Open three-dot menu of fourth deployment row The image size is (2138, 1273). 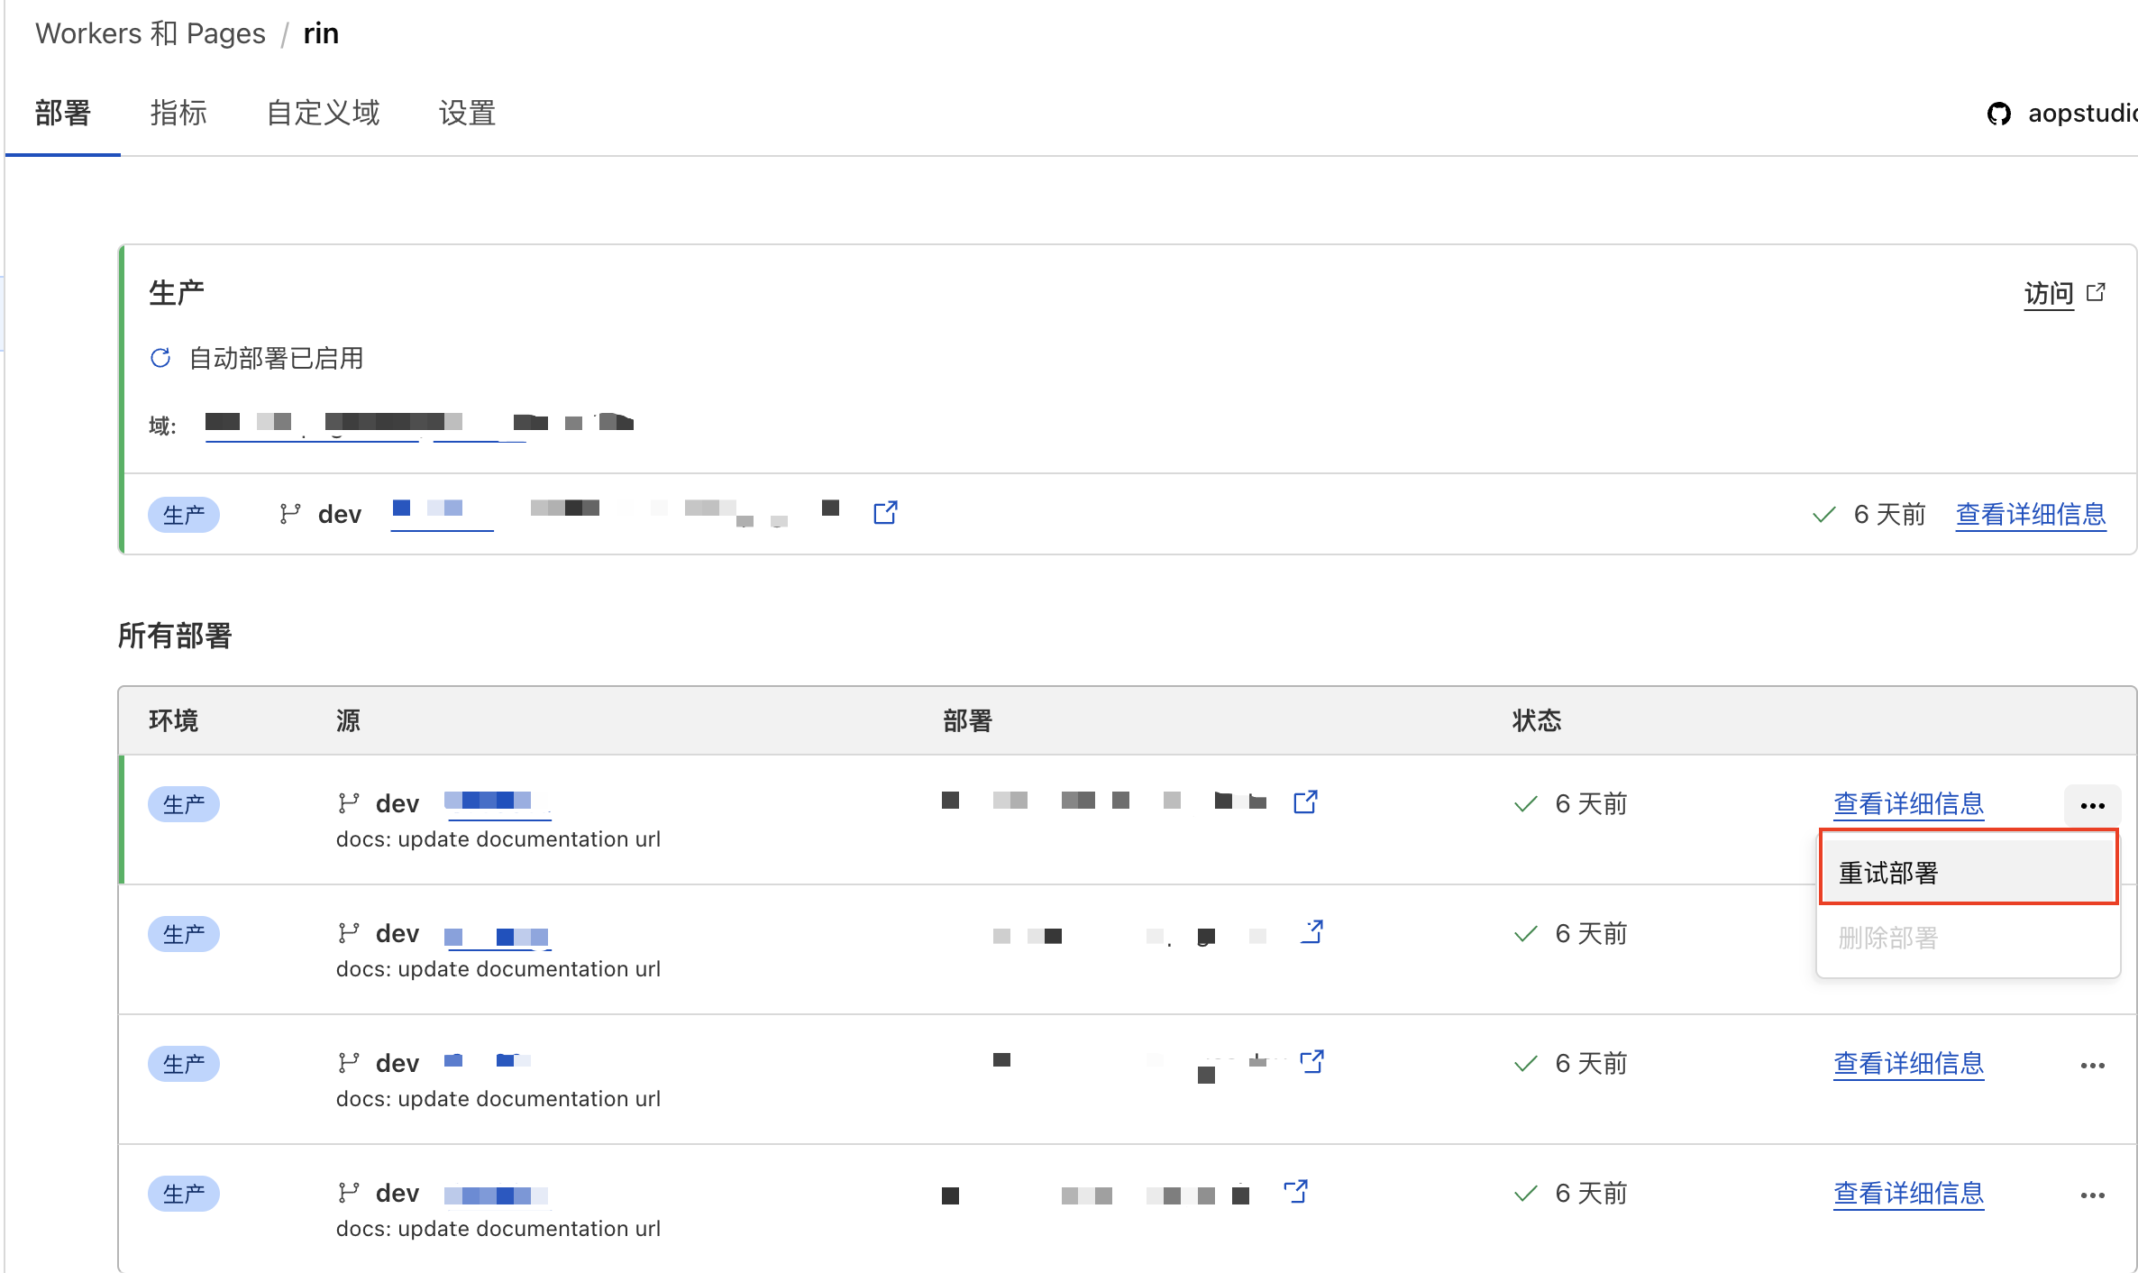2093,1195
